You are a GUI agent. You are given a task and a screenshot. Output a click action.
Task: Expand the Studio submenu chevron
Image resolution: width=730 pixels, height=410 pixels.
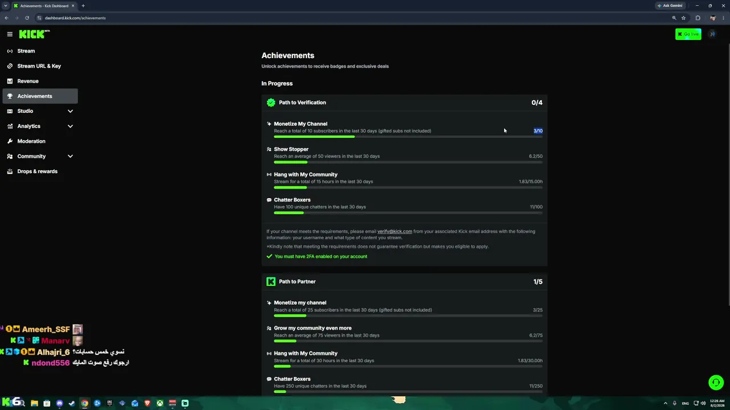(70, 111)
